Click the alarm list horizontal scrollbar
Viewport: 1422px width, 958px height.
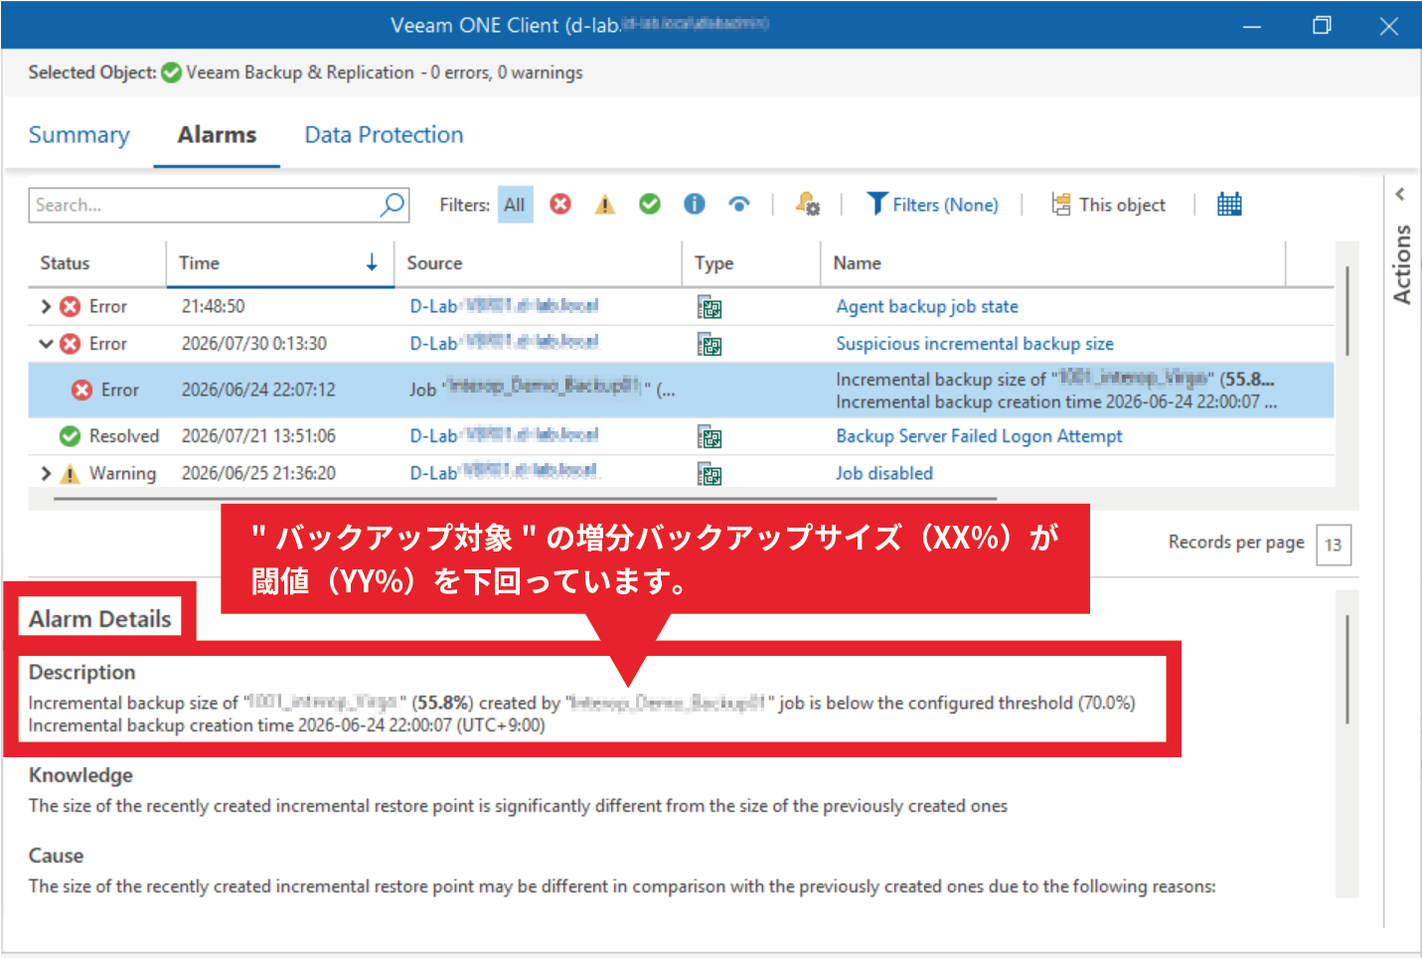(525, 499)
